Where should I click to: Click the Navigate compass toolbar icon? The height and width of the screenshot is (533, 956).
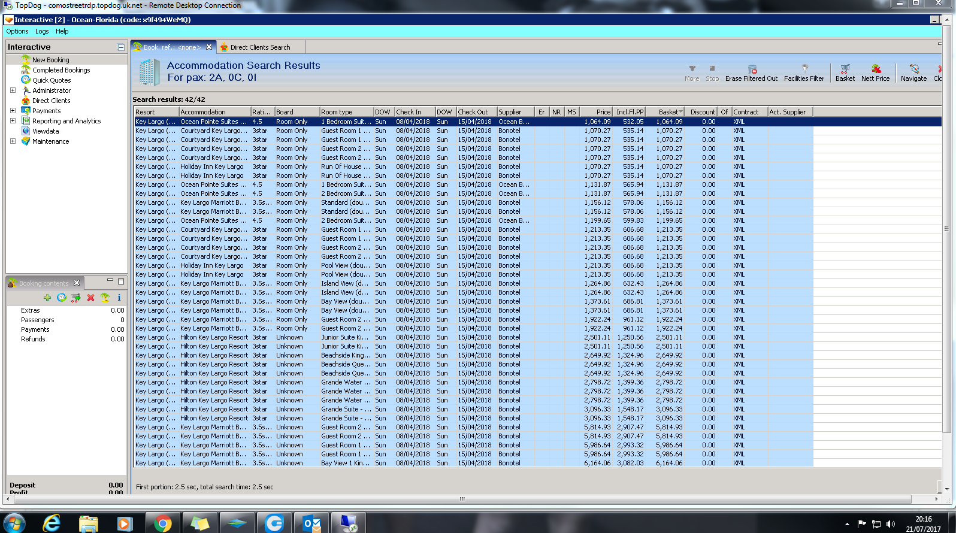pos(914,69)
